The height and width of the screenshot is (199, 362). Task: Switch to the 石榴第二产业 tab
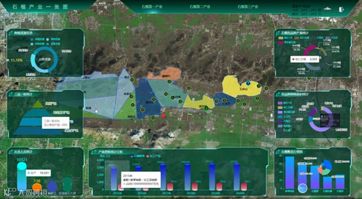point(200,7)
